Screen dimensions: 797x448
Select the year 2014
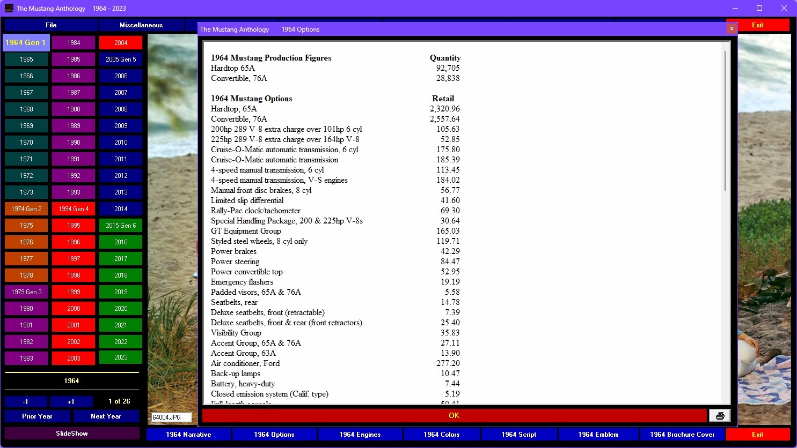click(121, 209)
